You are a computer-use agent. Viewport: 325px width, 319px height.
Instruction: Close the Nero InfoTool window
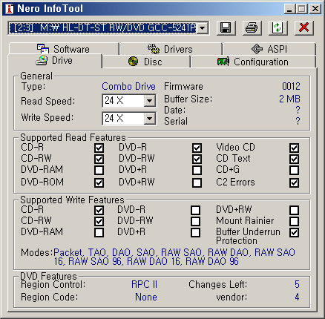pyautogui.click(x=315, y=9)
